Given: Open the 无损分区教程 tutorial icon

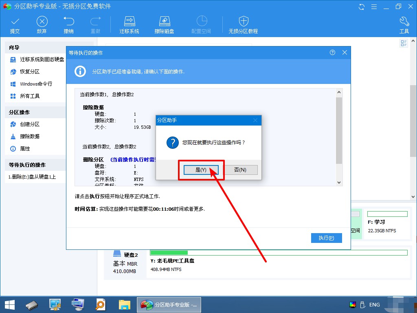Looking at the screenshot, I should pos(244,25).
